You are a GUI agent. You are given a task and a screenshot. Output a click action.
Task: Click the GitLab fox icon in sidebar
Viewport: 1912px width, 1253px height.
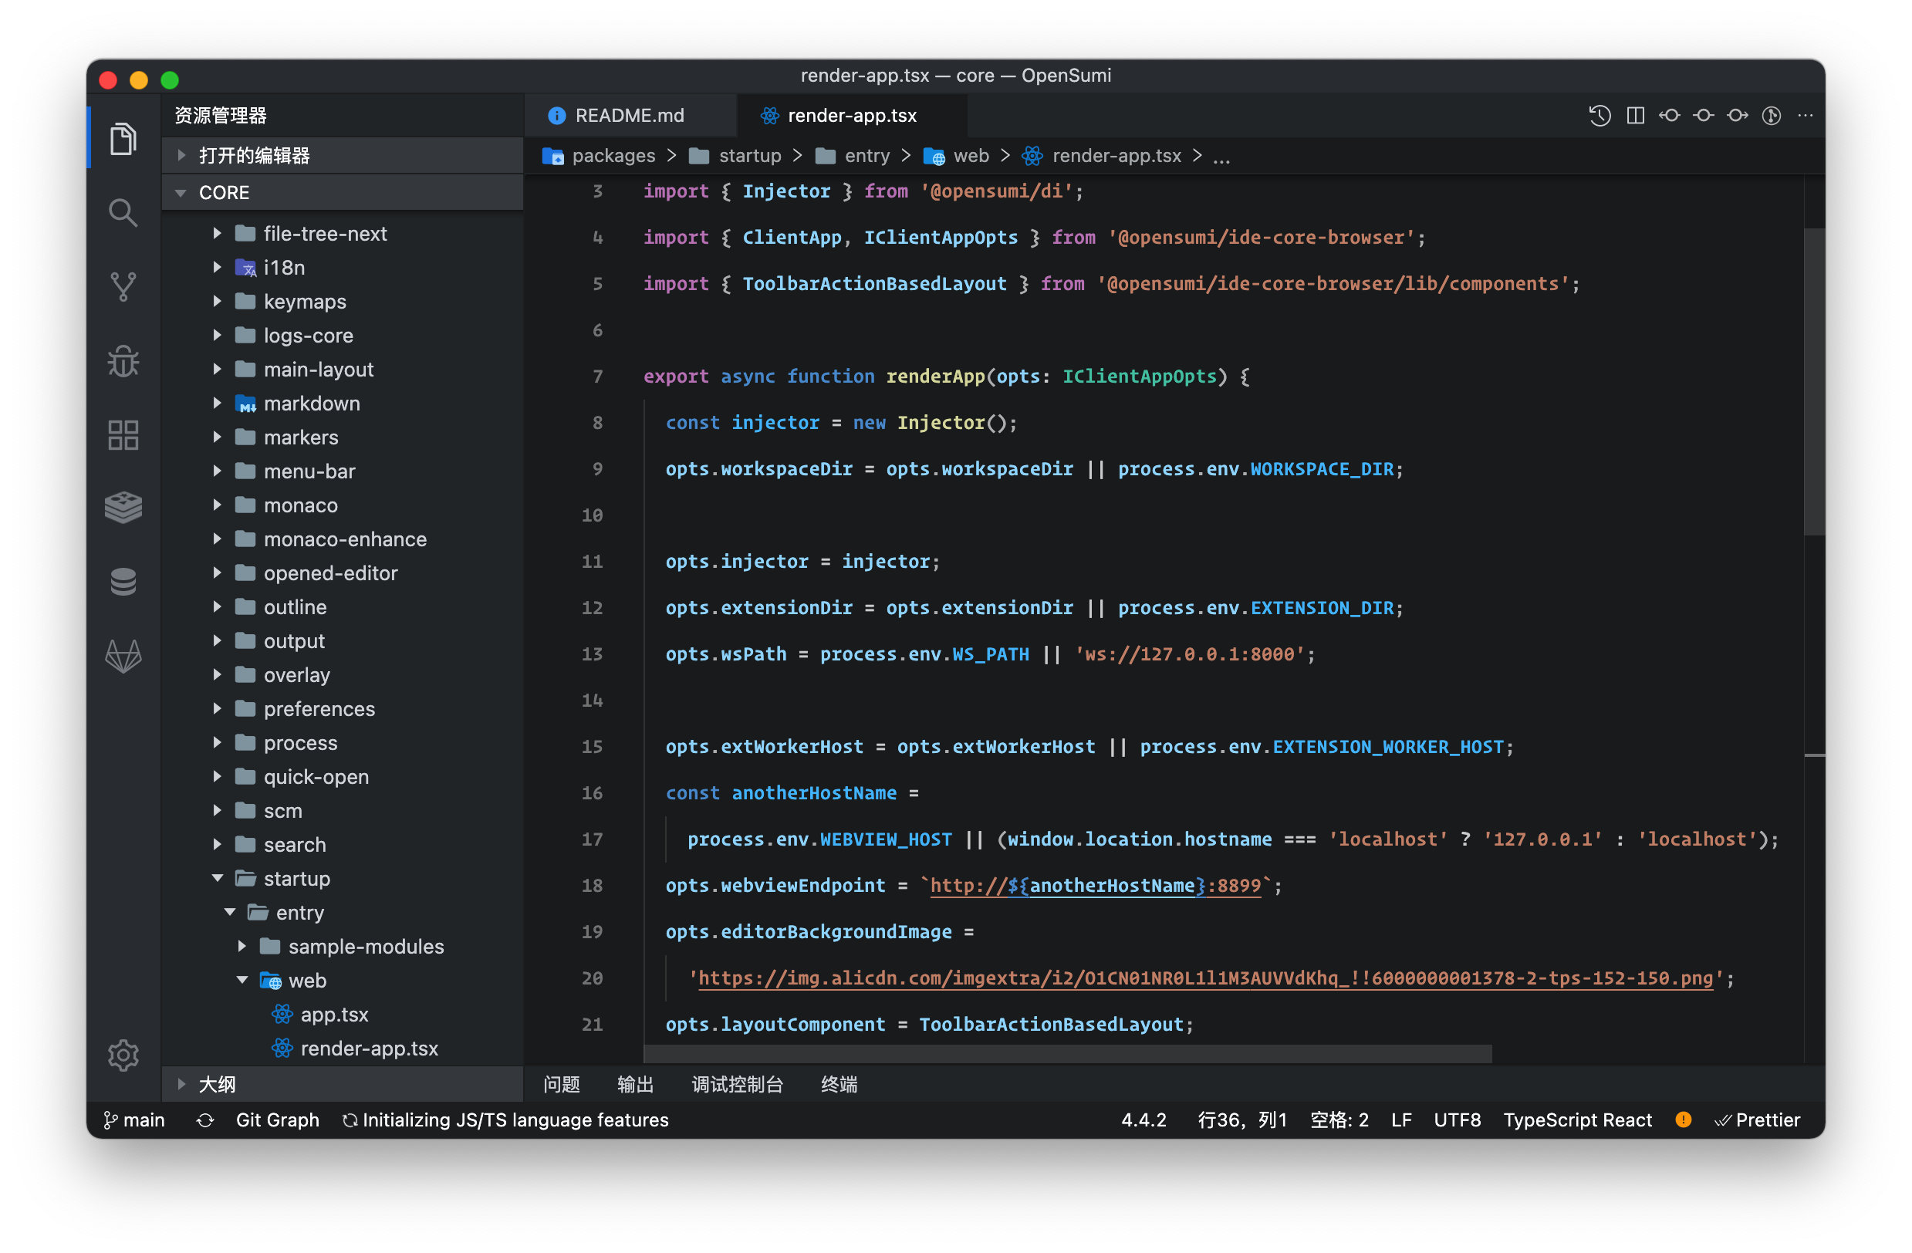click(123, 657)
